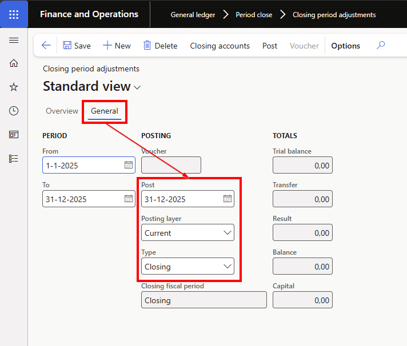Open the app launcher waffle icon

(x=14, y=14)
